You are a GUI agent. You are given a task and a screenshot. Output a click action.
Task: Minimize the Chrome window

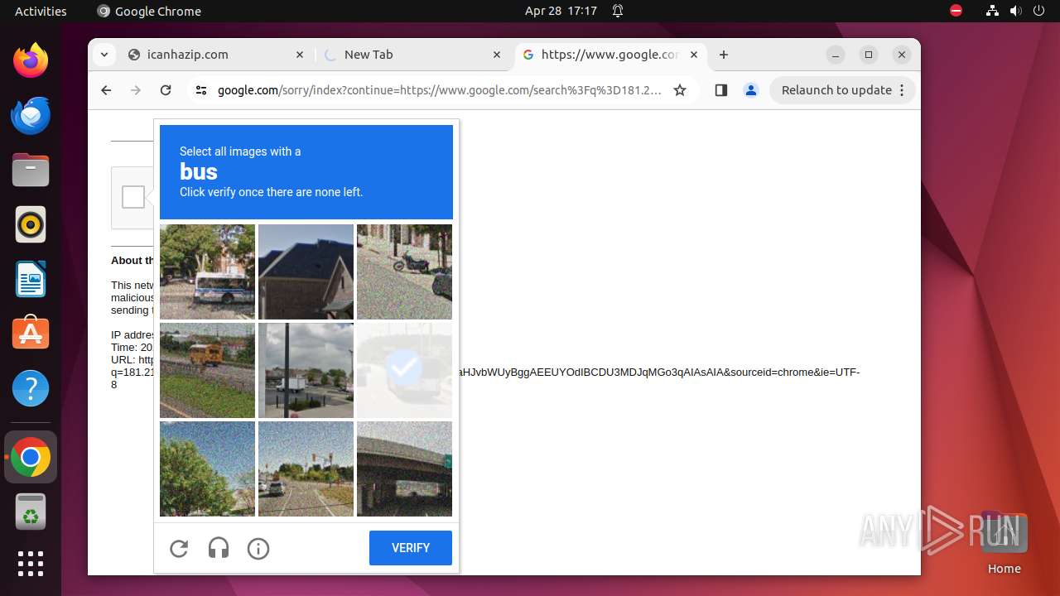(836, 55)
